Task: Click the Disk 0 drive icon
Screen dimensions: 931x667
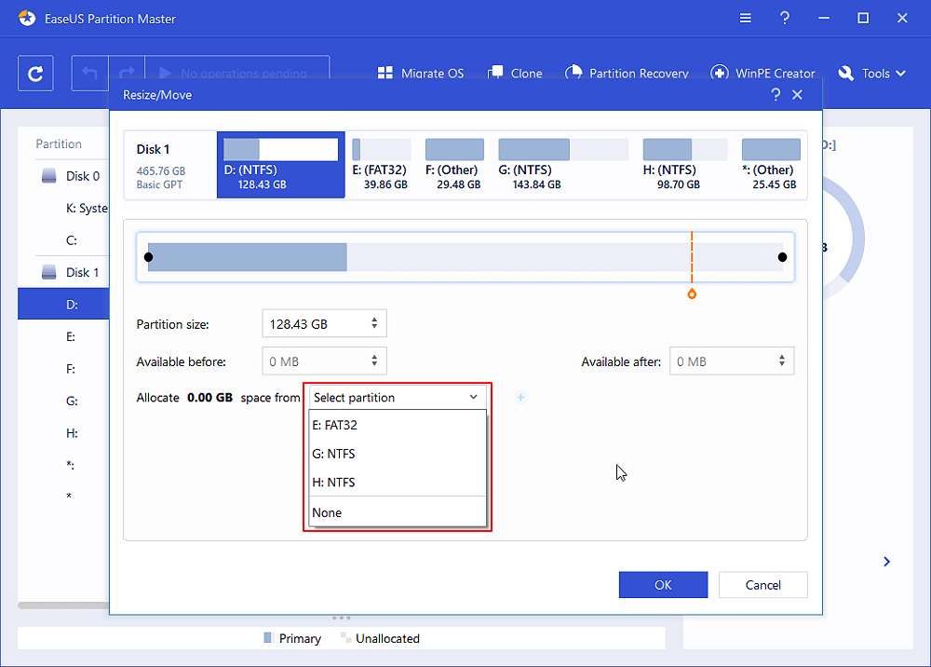Action: tap(48, 176)
